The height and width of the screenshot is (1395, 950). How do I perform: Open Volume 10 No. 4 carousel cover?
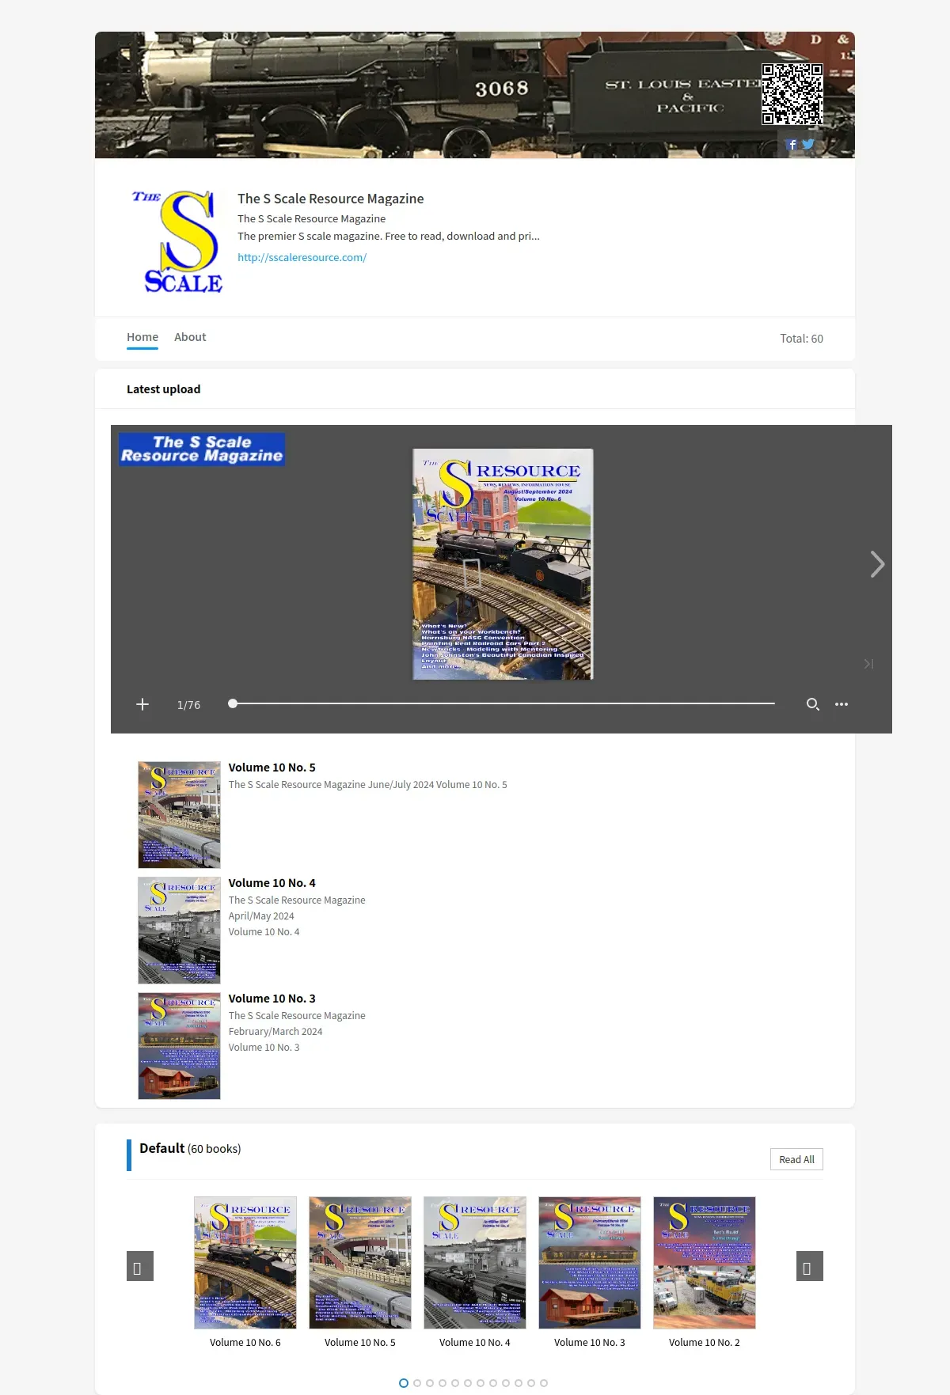[x=475, y=1262]
